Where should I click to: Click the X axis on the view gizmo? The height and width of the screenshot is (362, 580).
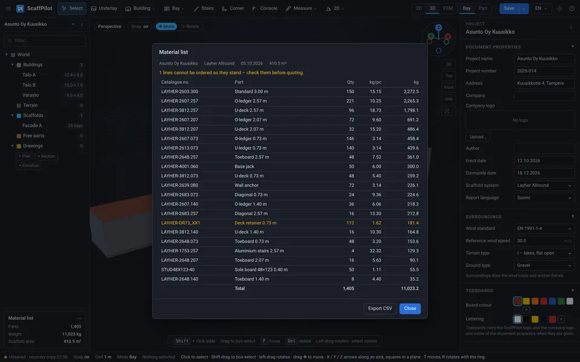click(x=448, y=36)
